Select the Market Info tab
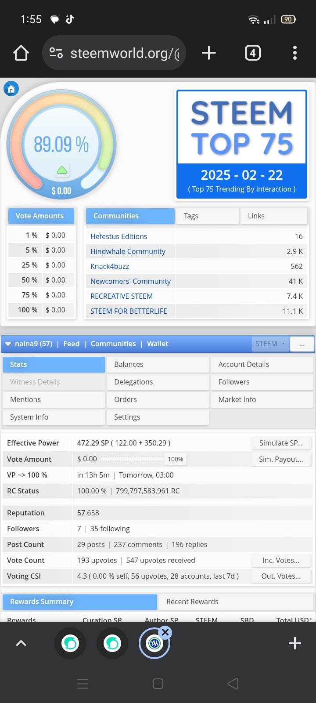The image size is (316, 703). click(262, 399)
